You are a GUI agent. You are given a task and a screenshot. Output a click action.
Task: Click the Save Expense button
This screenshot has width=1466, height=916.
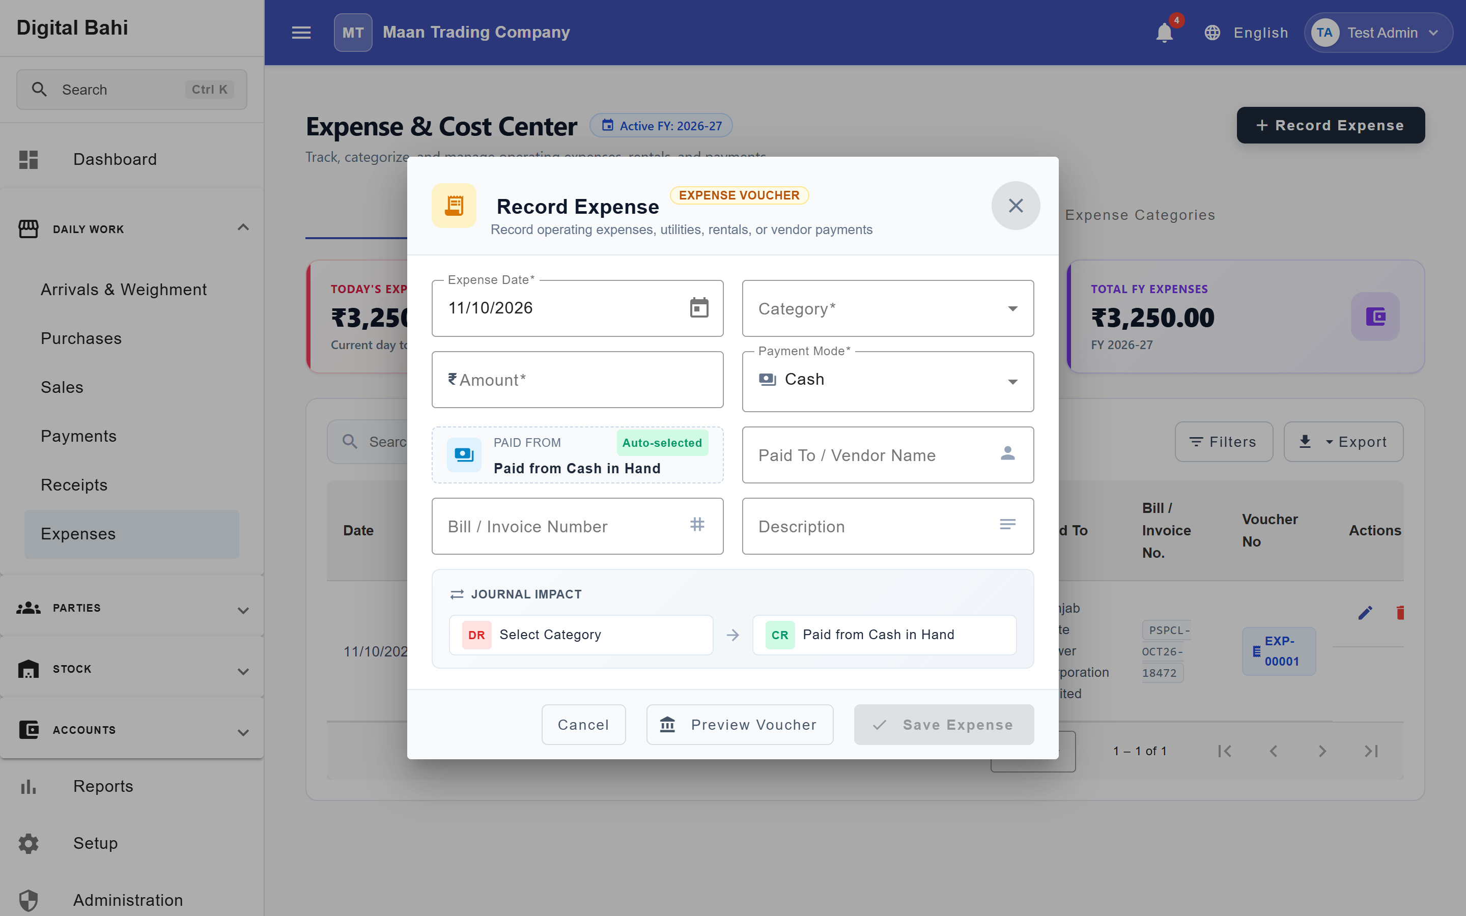point(944,725)
